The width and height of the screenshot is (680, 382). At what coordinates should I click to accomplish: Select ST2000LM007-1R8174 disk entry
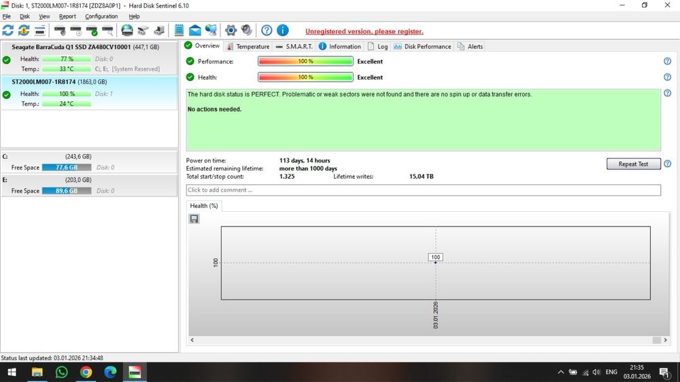pos(89,93)
